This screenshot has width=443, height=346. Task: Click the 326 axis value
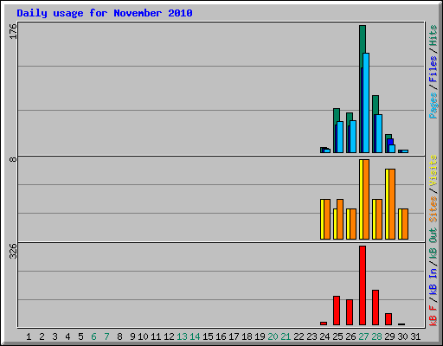pyautogui.click(x=13, y=251)
